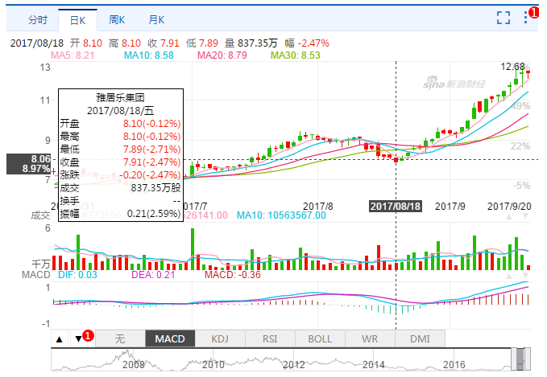Show the RSI indicator

coord(270,338)
